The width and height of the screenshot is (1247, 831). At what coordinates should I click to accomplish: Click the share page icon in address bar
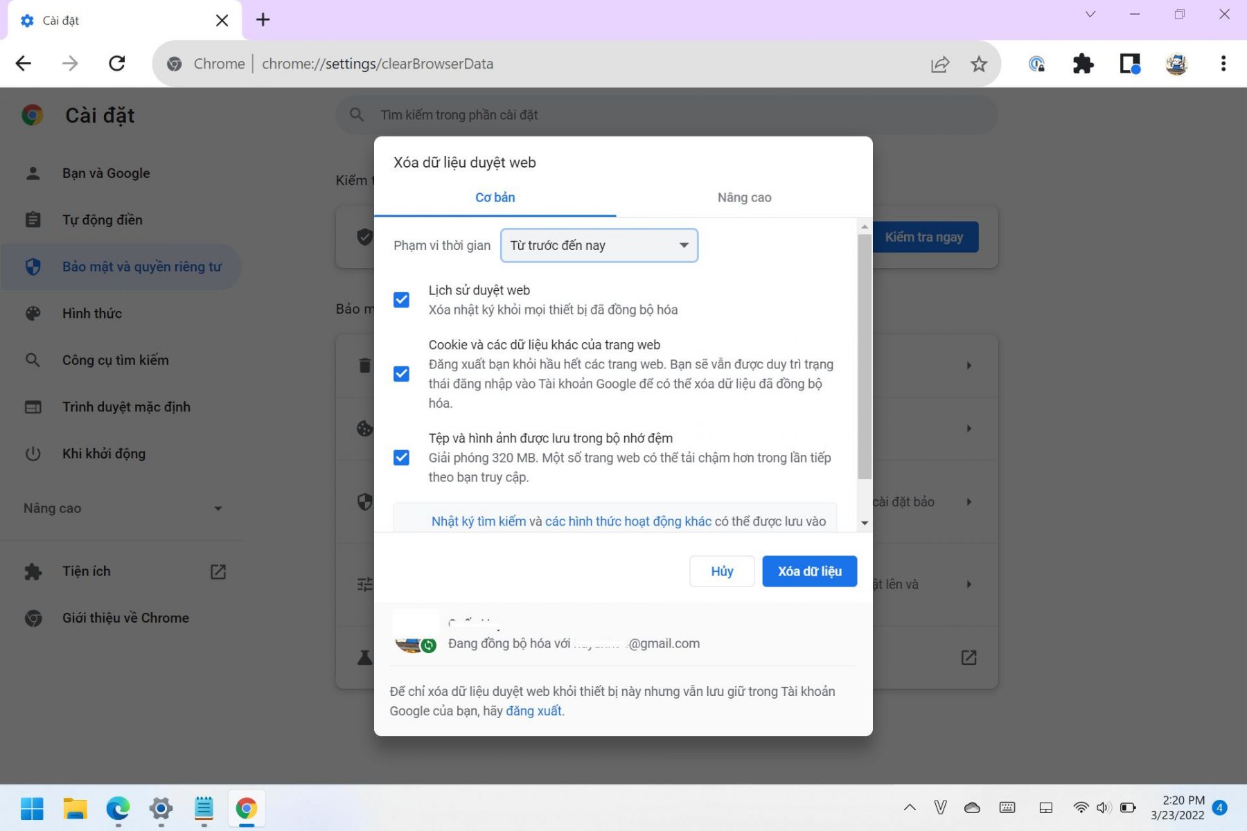point(940,64)
